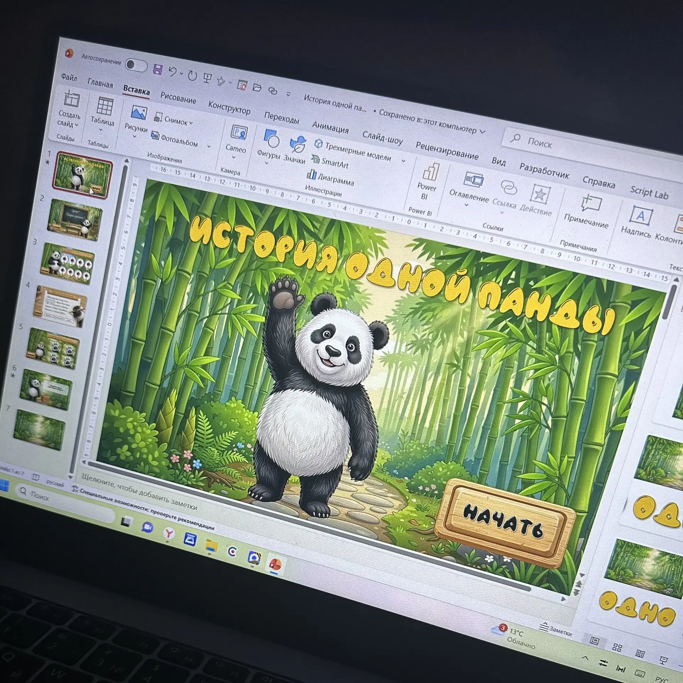Switch to the Рисование tab
This screenshot has width=683, height=683.
tap(178, 98)
